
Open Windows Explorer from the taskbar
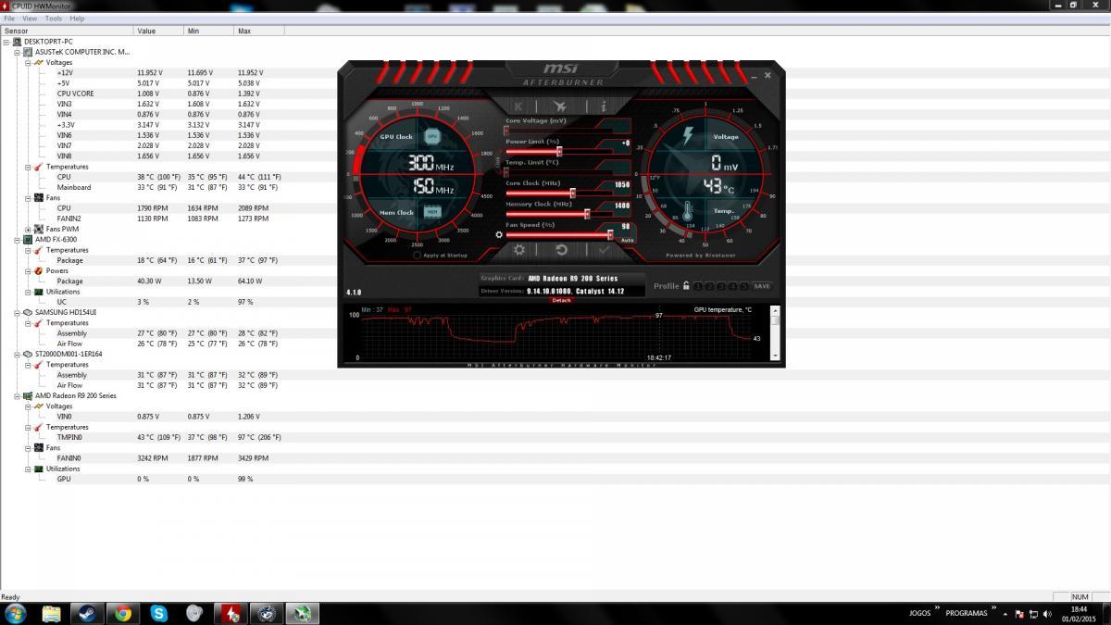[x=51, y=613]
